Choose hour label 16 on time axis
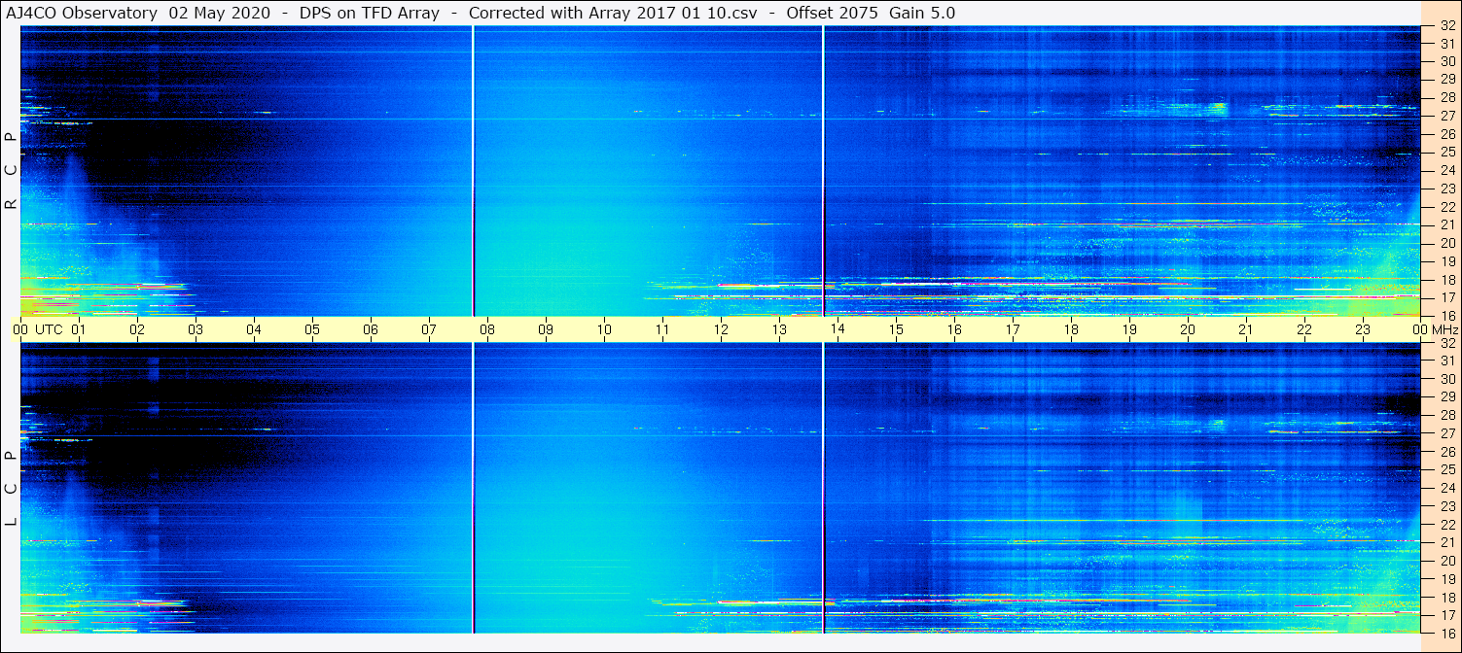Image resolution: width=1462 pixels, height=653 pixels. [954, 329]
